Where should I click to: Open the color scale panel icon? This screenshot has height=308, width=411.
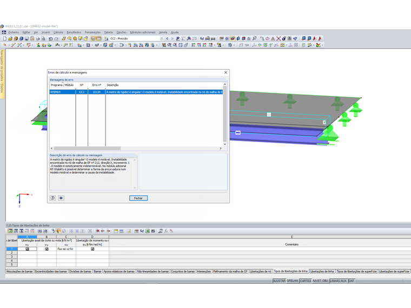[x=318, y=45]
